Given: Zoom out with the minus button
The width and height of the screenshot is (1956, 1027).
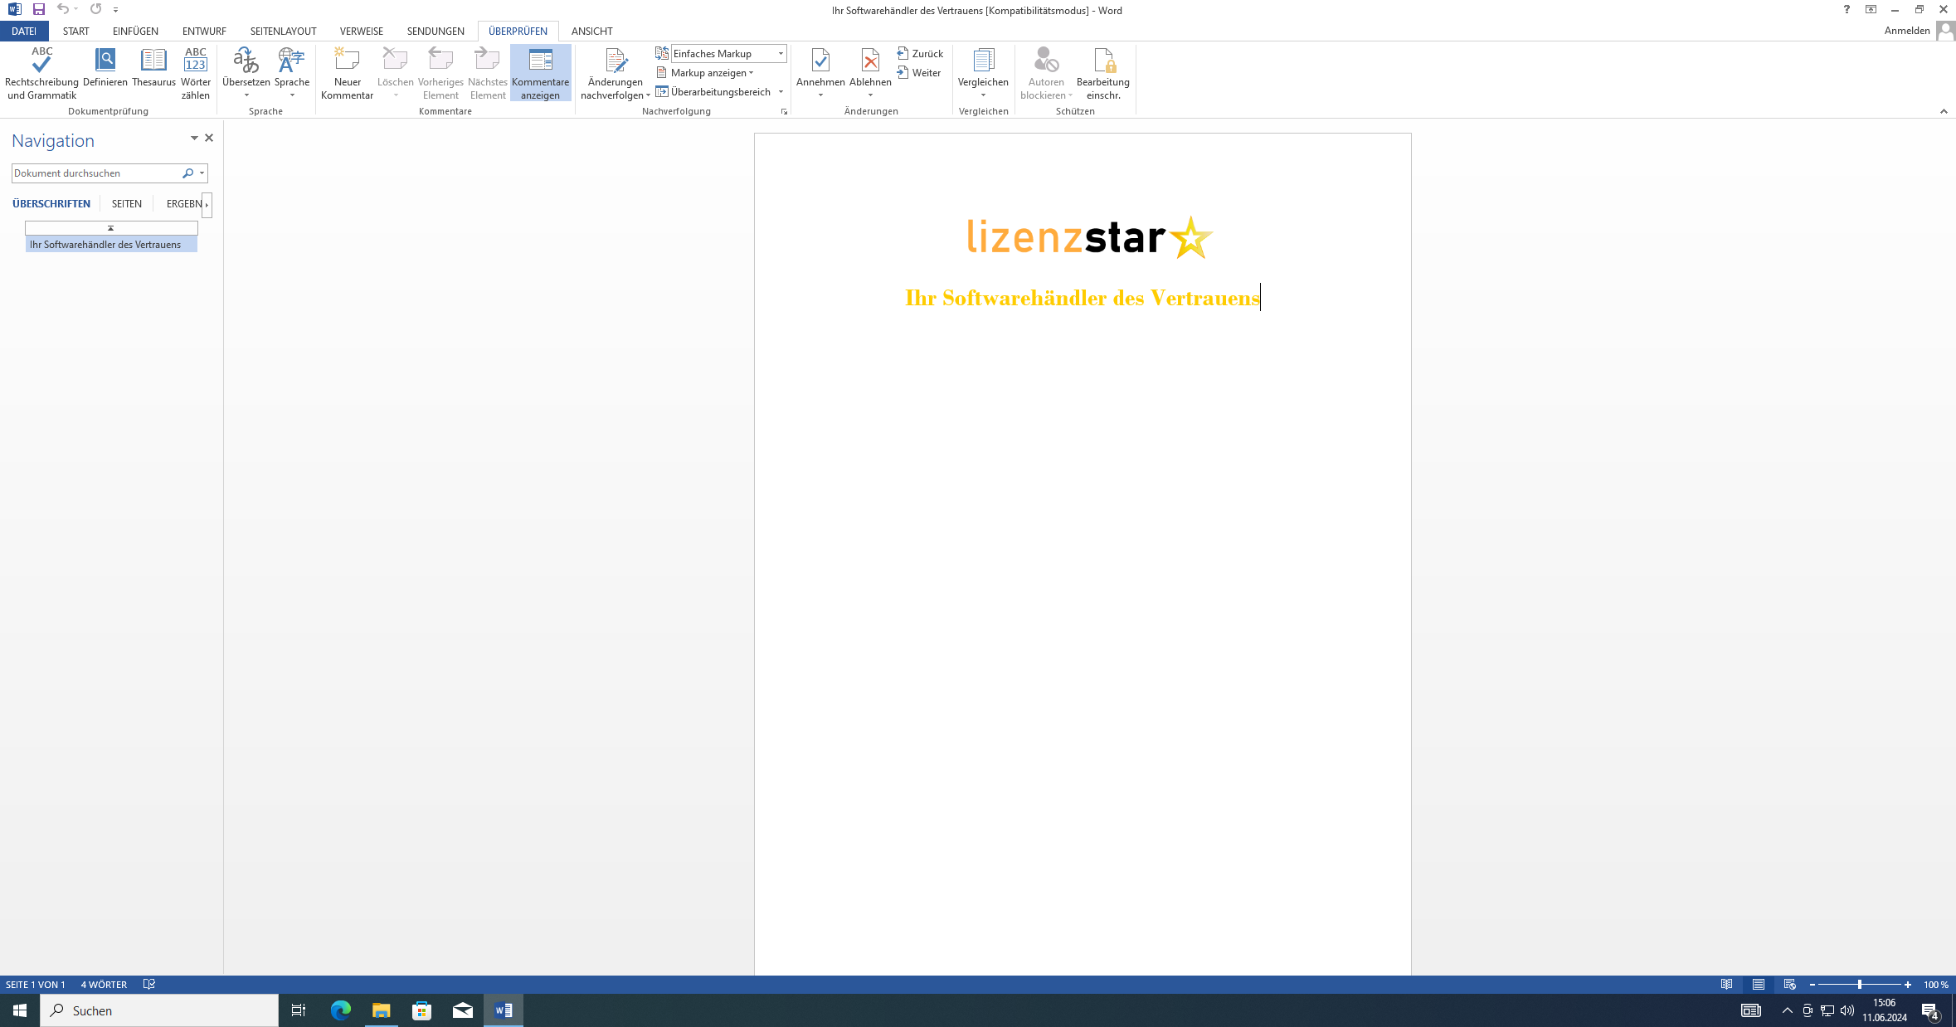Looking at the screenshot, I should [x=1812, y=985].
